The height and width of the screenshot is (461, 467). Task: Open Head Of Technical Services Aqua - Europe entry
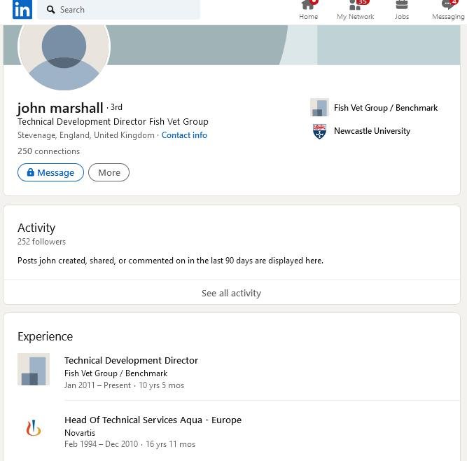[153, 420]
